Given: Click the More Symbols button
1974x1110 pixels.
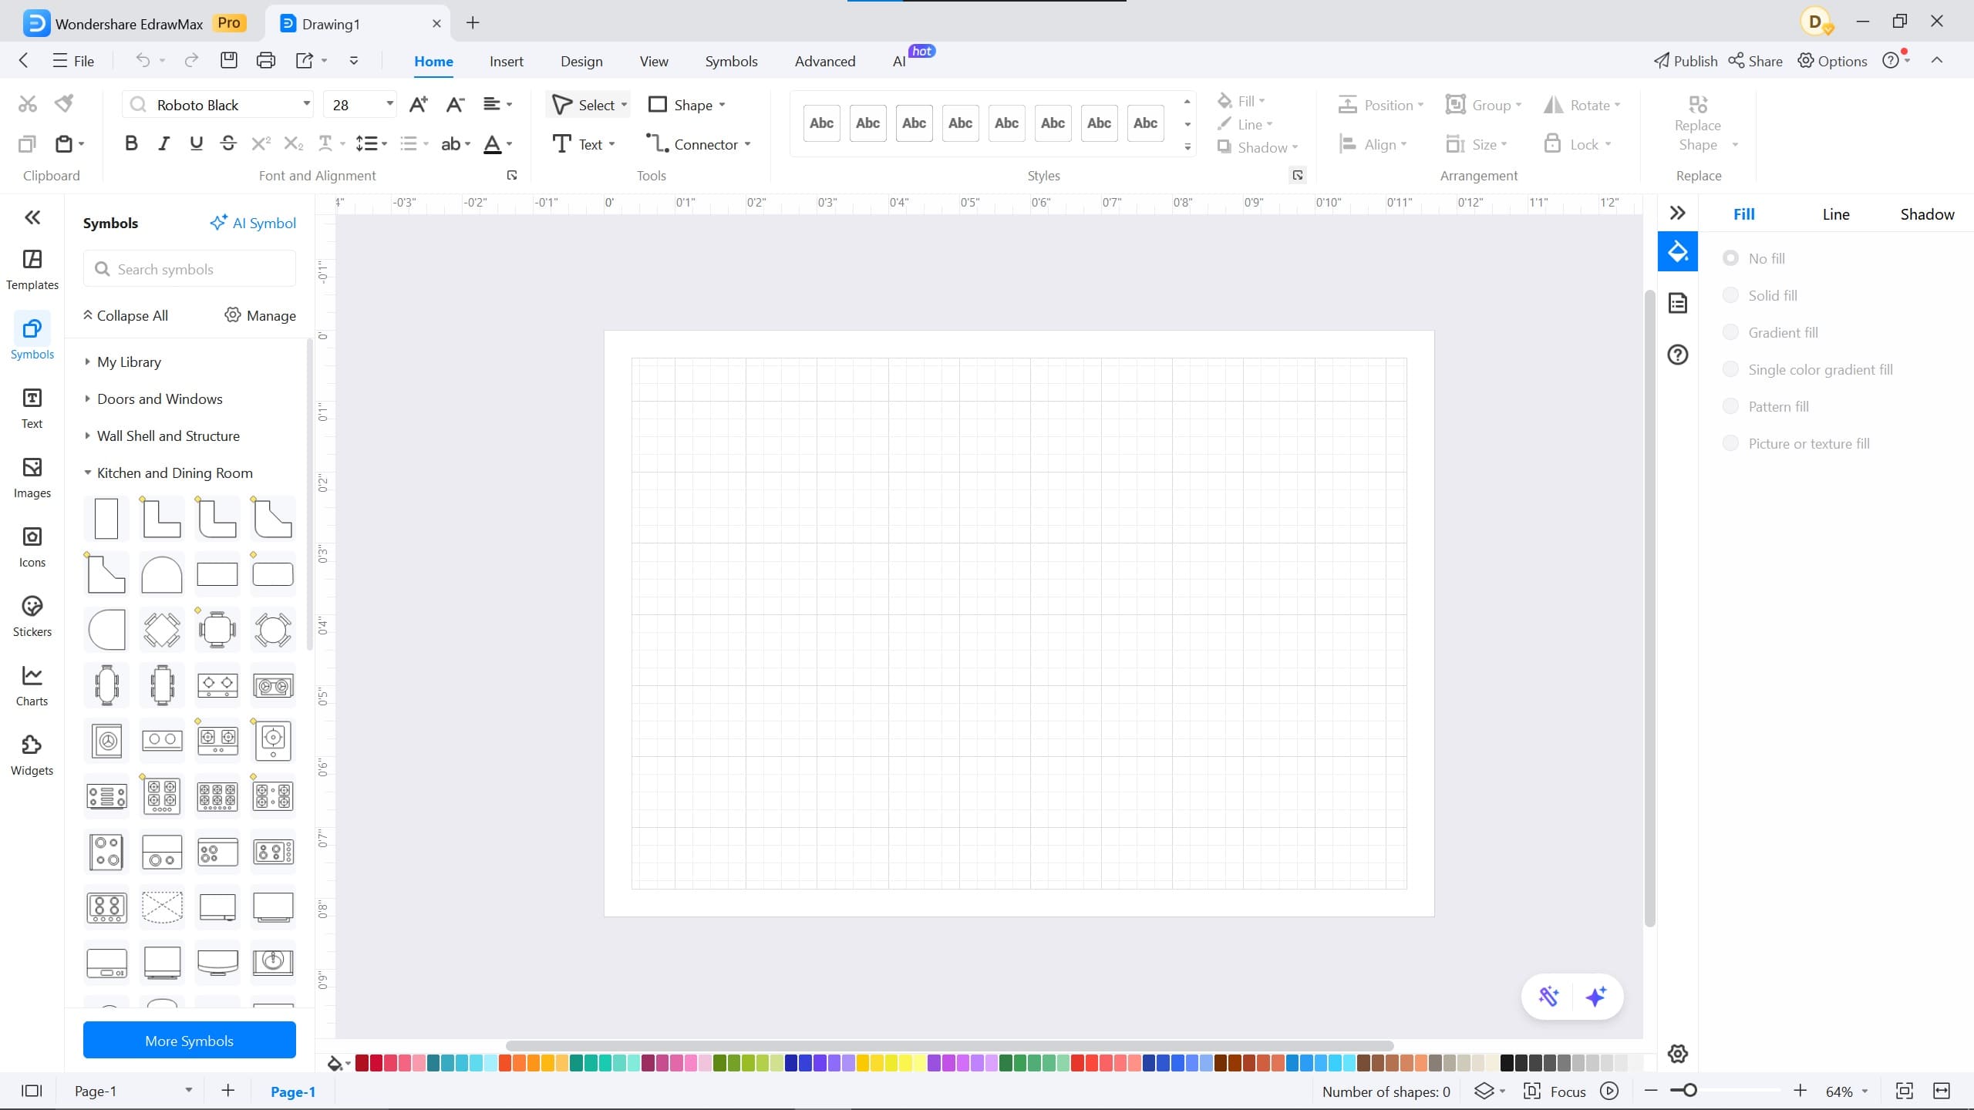Looking at the screenshot, I should pos(189,1040).
